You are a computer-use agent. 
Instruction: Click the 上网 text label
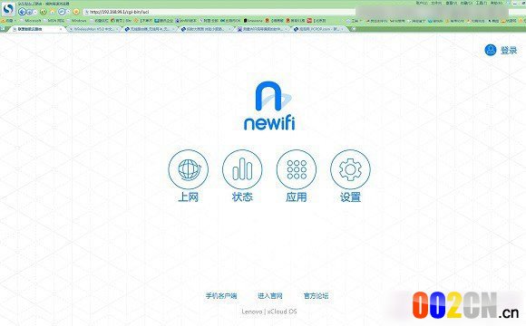(189, 197)
